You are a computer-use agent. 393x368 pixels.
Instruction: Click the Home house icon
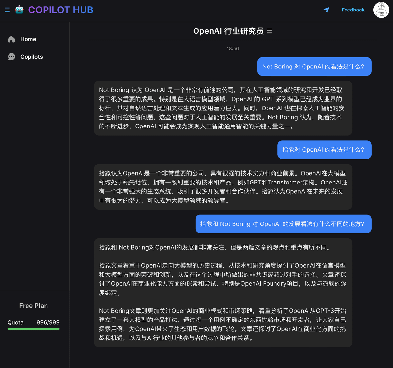[11, 39]
